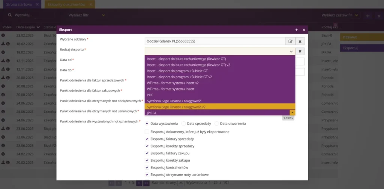
Task: Click info icon next to 20.08.2025 download icon
Action: tap(8, 78)
